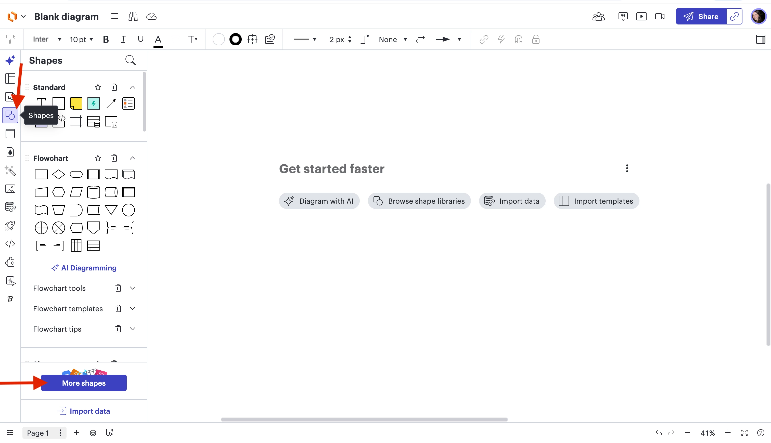
Task: Toggle bold text formatting
Action: coord(106,40)
